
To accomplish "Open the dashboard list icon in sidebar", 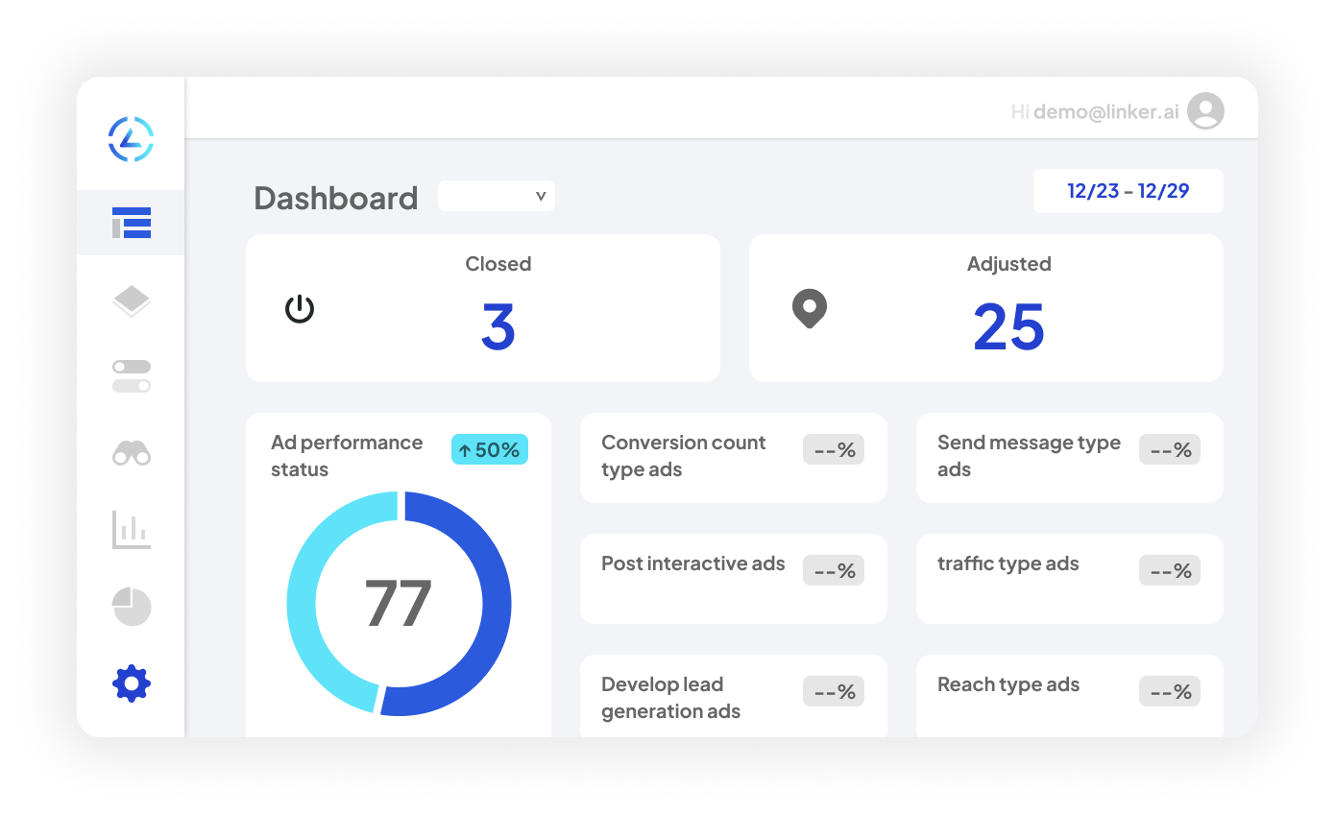I will (x=132, y=223).
